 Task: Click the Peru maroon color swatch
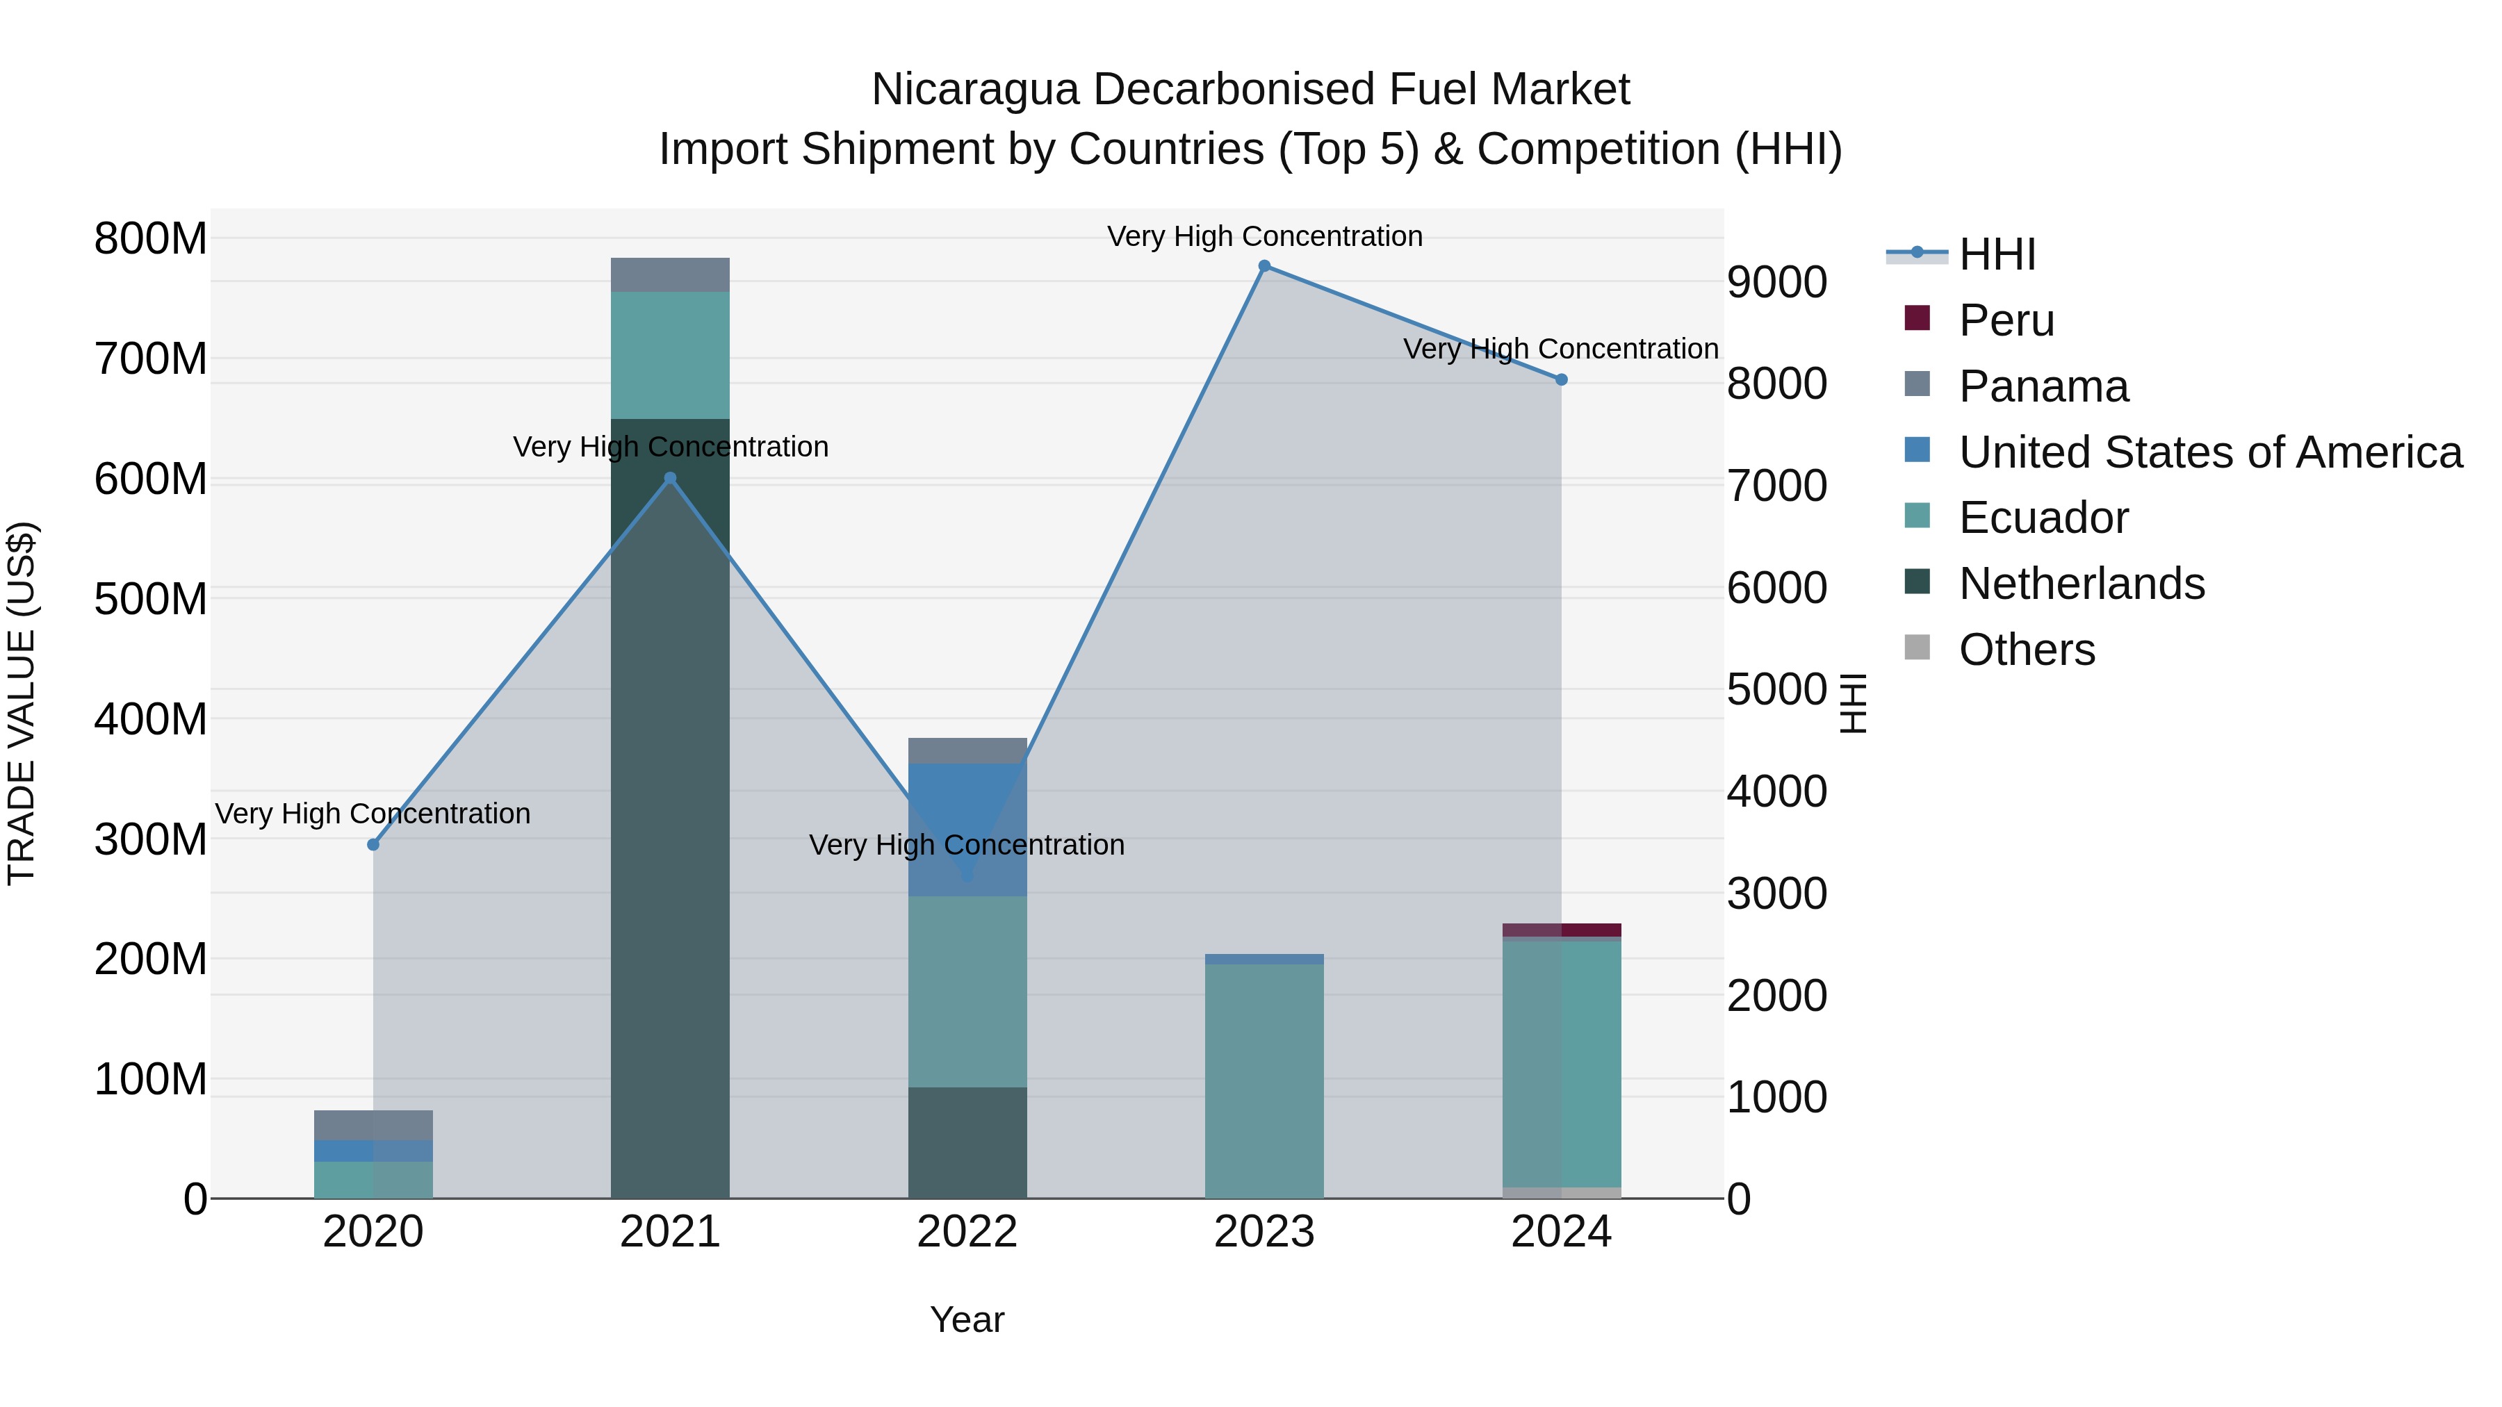tap(1918, 318)
